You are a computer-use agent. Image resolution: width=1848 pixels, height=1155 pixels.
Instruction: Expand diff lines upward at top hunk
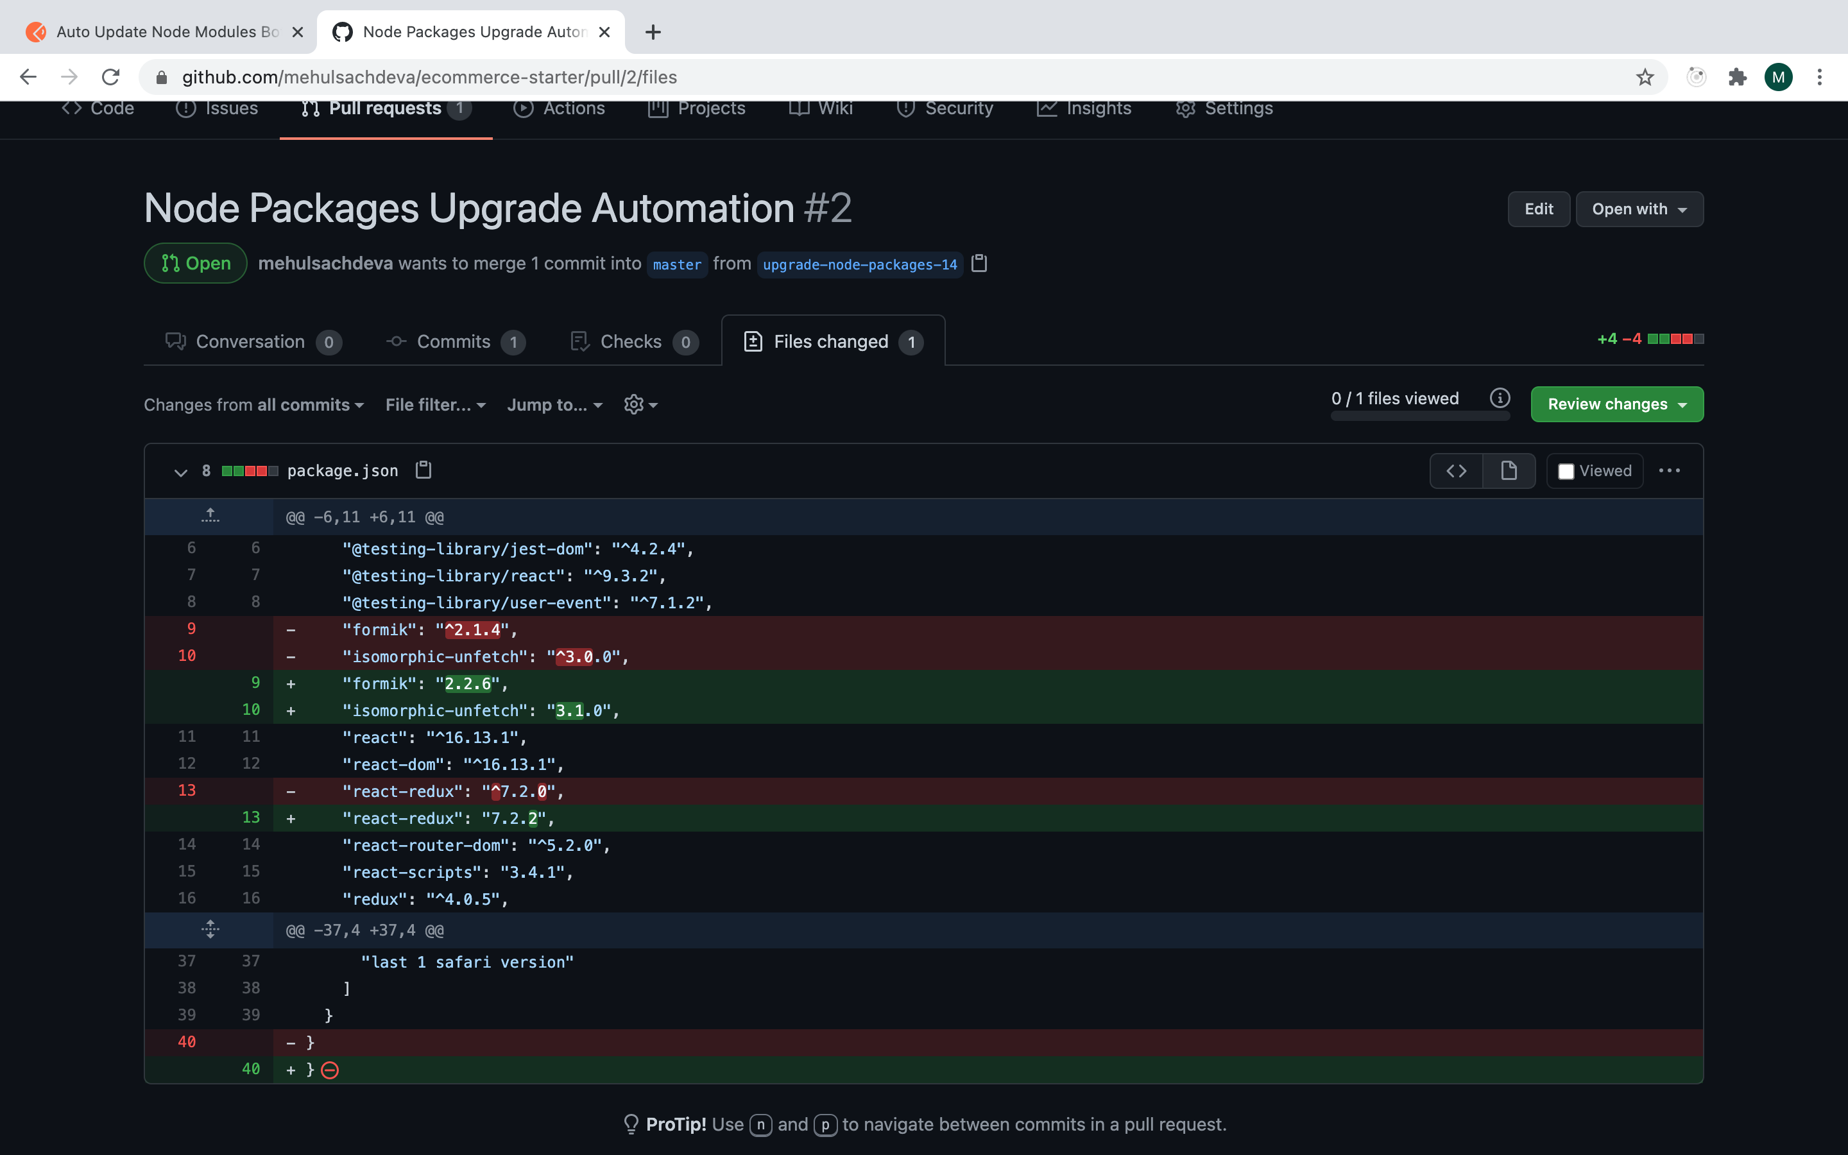pos(210,517)
